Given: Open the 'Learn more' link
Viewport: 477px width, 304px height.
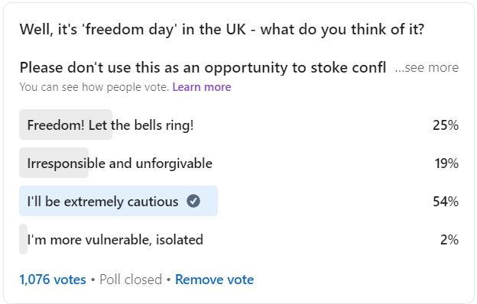Looking at the screenshot, I should [x=202, y=87].
